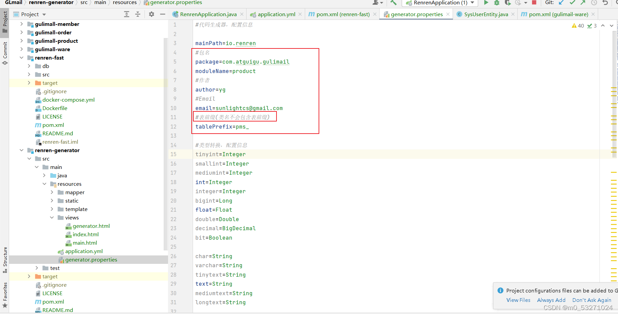Select renren-fast.iml file in tree
Viewport: 618px width, 314px height.
coord(57,142)
